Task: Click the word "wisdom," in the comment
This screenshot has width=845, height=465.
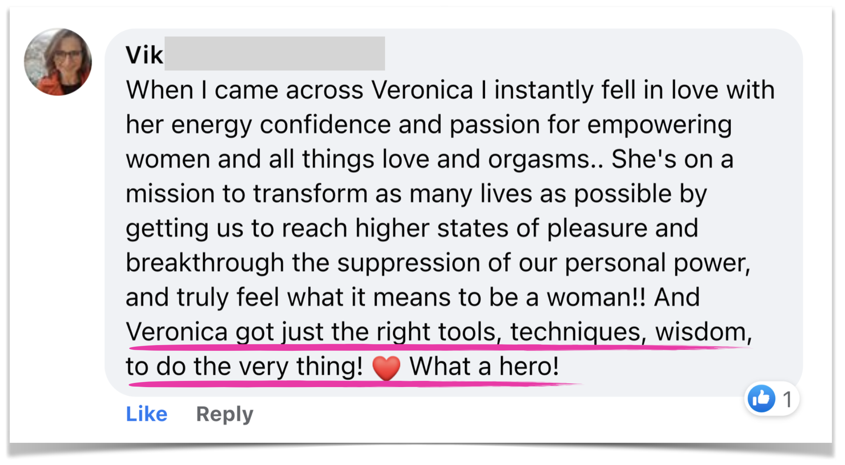Action: click(x=704, y=332)
